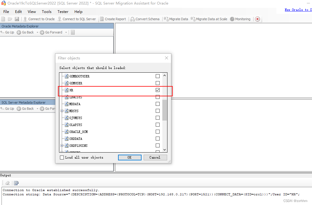The width and height of the screenshot is (312, 205).
Task: Uncheck the HR schema checkbox
Action: (158, 90)
